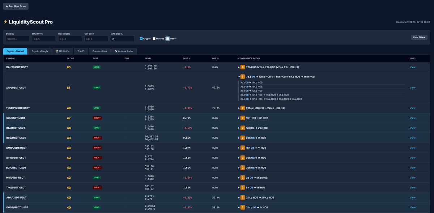The height and width of the screenshot is (213, 434).
Task: Click the lightning bolt logo beside LiquidityScout Pro
Action: pos(5,22)
